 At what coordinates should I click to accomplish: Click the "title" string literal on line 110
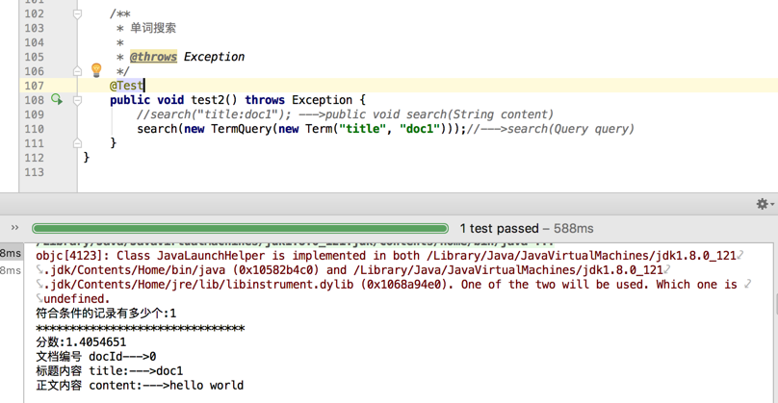pyautogui.click(x=363, y=129)
